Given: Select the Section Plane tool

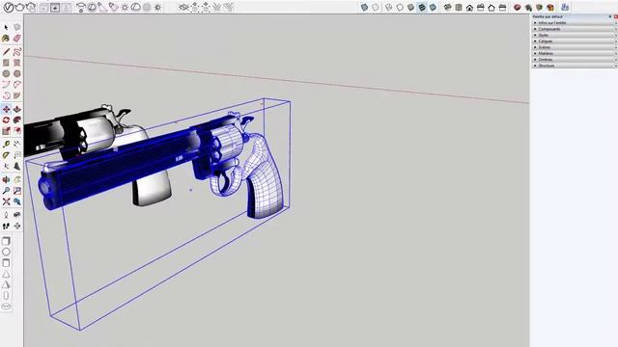Looking at the screenshot, I should [x=17, y=226].
